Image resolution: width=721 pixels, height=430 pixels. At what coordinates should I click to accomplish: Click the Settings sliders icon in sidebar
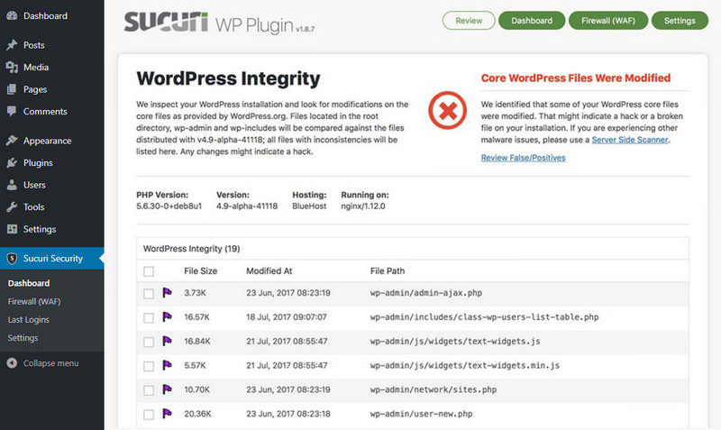point(12,229)
